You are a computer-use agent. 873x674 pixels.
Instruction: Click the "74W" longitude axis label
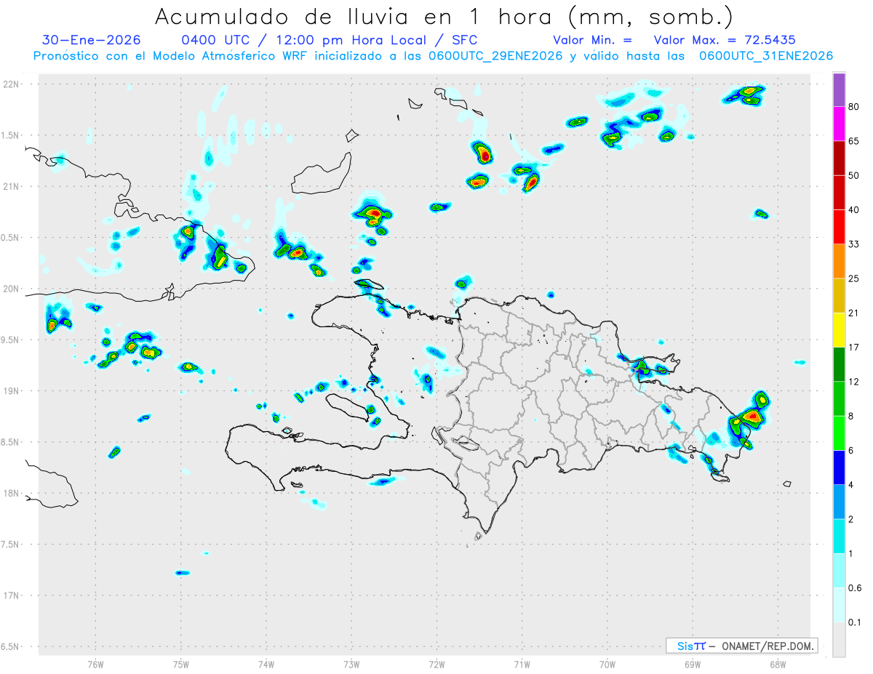(x=266, y=664)
